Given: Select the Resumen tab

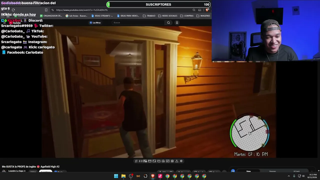Looking at the screenshot, I should pos(272,171).
